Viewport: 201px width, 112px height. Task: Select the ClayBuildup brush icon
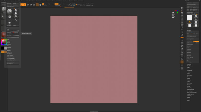(x=16, y=13)
